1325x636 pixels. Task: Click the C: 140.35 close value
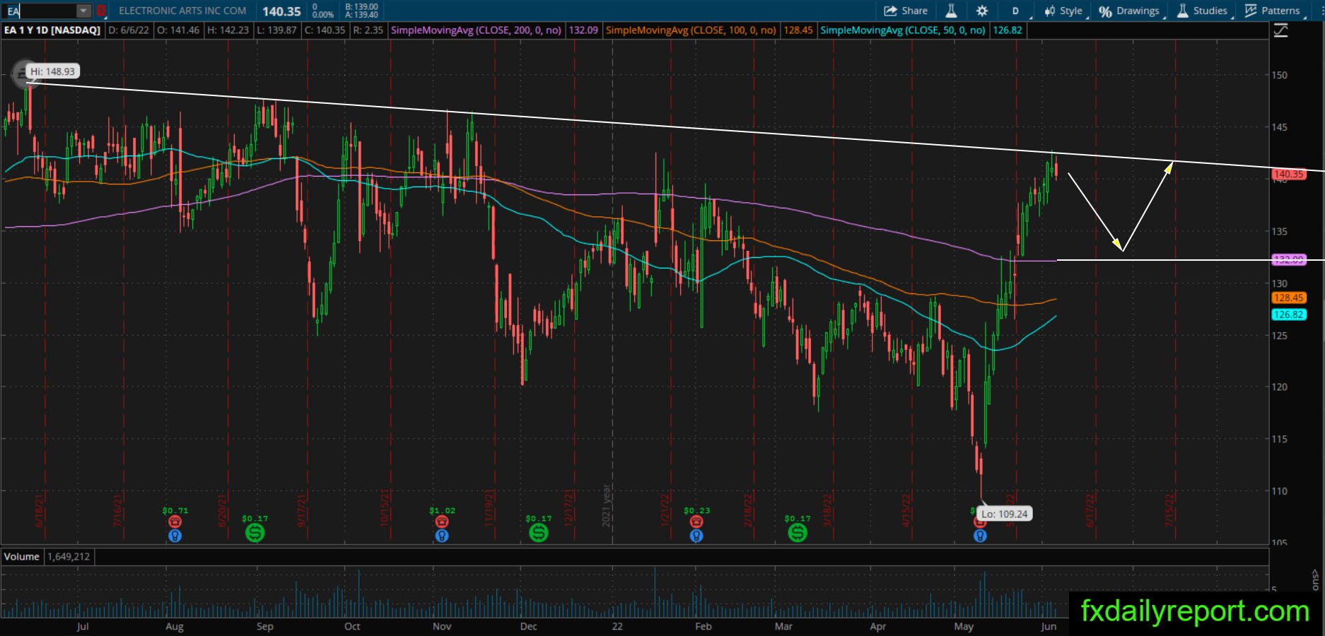coord(325,30)
